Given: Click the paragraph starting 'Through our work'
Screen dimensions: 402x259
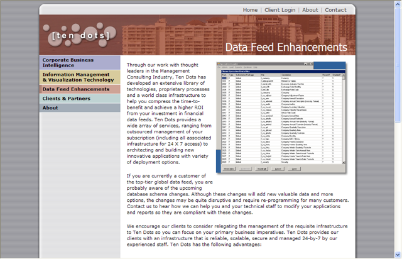Looking at the screenshot, I should click(169, 113).
